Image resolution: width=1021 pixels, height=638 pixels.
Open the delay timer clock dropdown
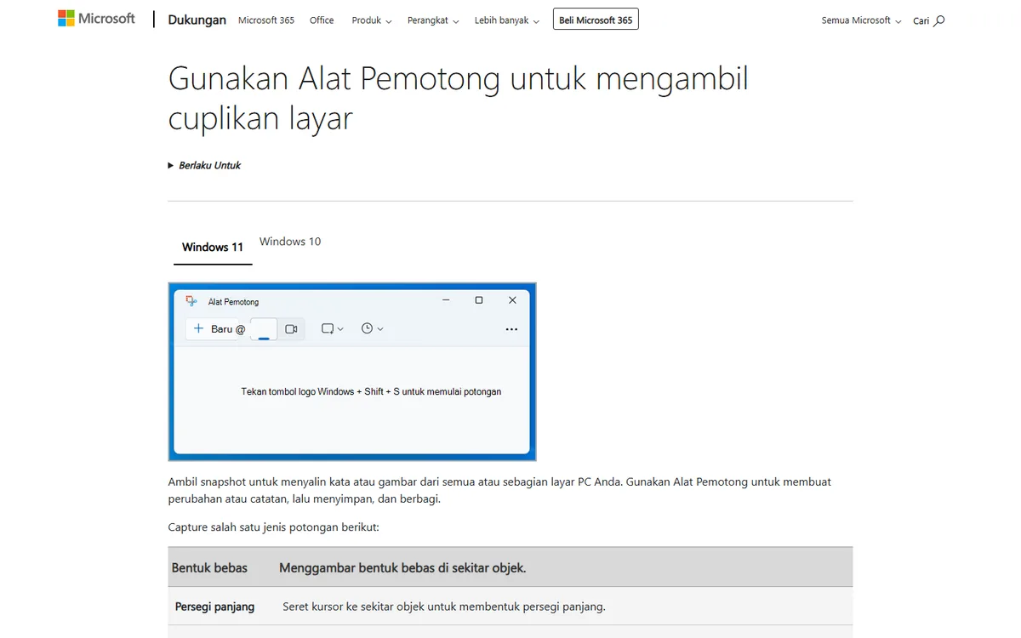pyautogui.click(x=372, y=328)
